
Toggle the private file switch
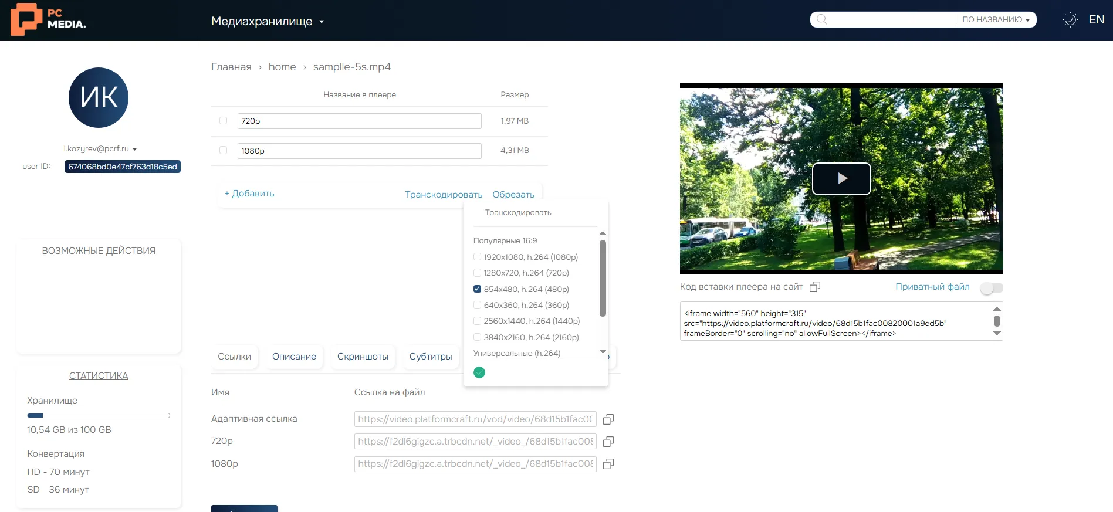point(992,288)
